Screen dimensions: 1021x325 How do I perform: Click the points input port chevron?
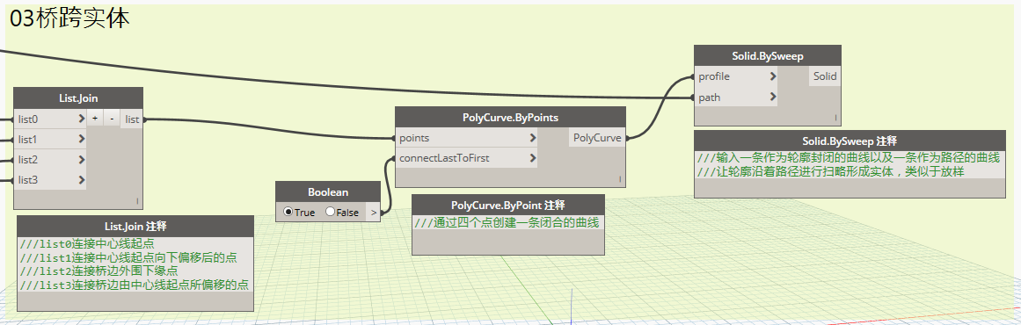click(x=533, y=138)
